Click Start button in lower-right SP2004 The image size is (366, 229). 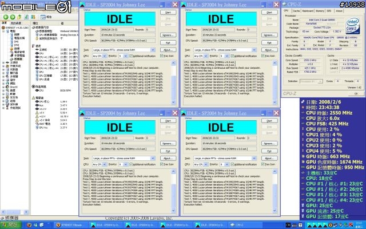point(269,121)
